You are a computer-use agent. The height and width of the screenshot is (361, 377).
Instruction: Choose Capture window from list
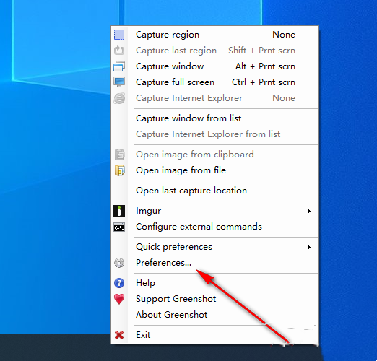pyautogui.click(x=188, y=118)
